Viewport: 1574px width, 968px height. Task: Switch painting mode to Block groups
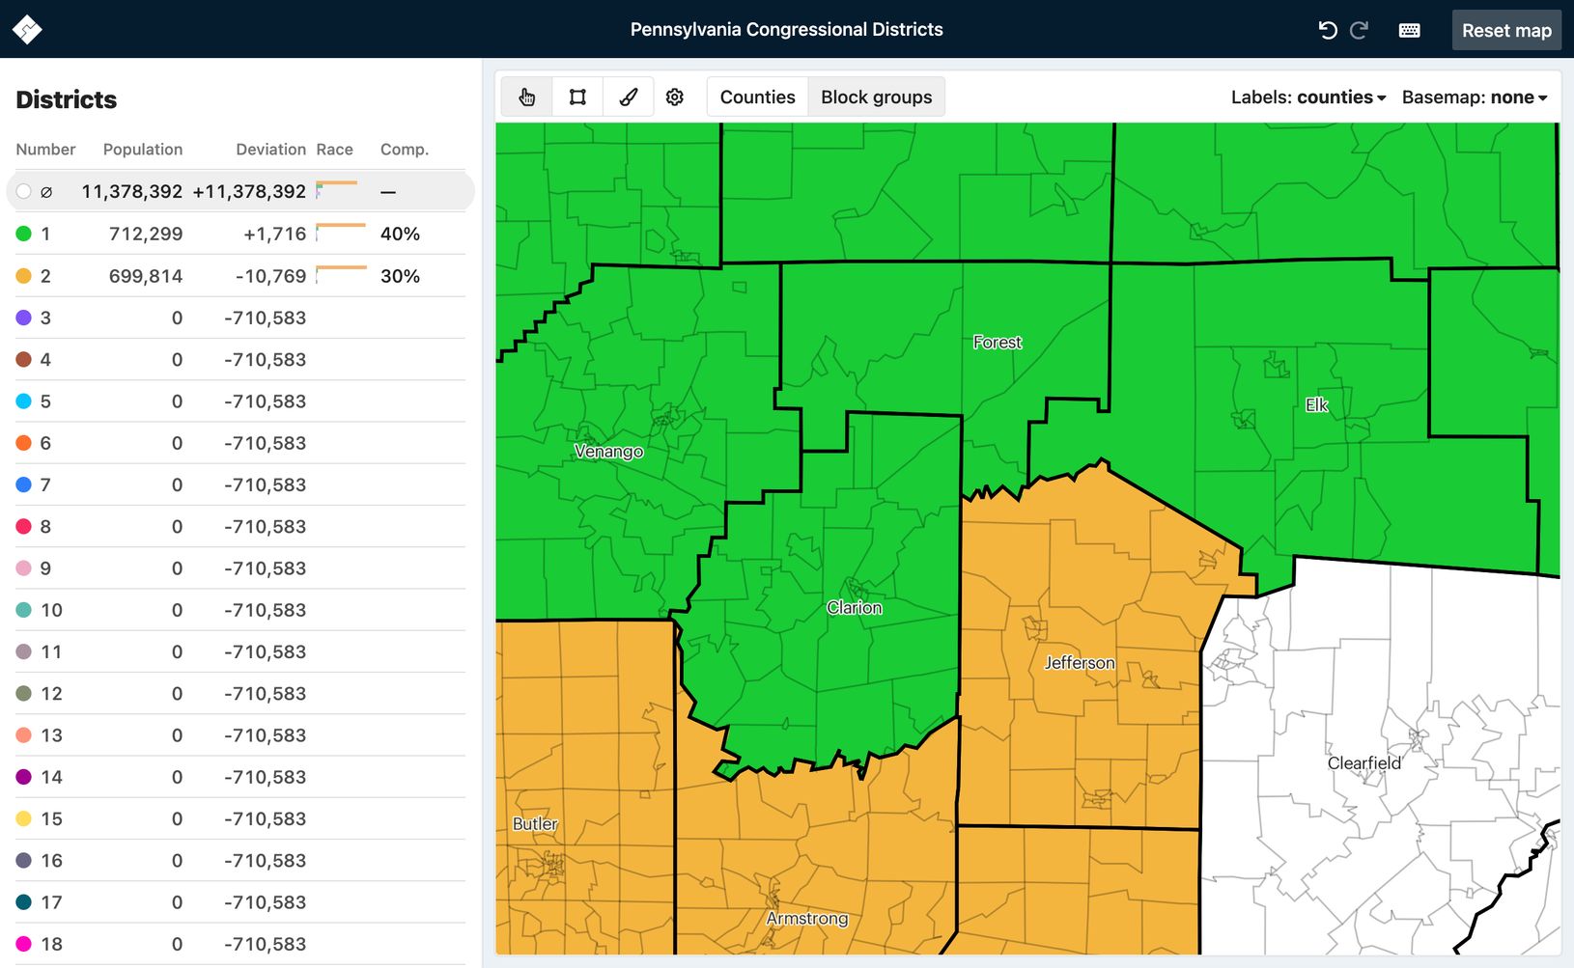(875, 97)
